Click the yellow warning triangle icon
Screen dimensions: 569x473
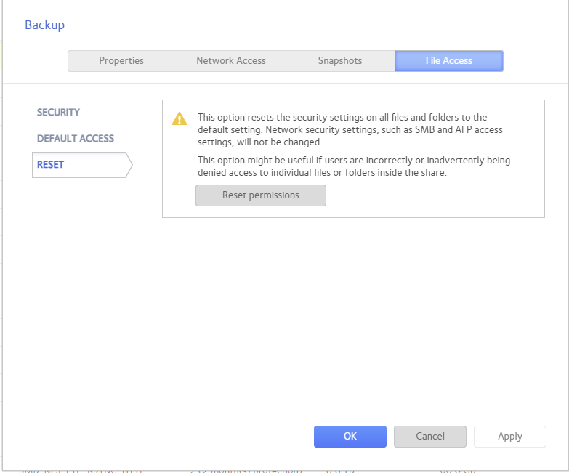tap(179, 119)
